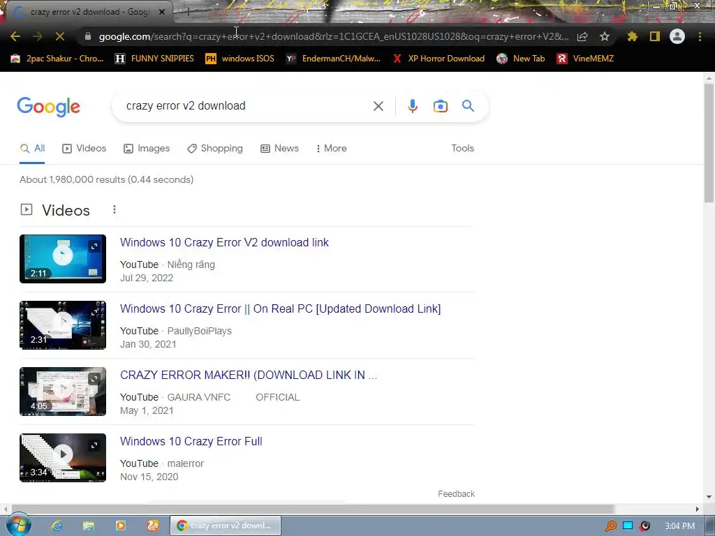Viewport: 715px width, 536px height.
Task: Open the EndermanCH/Malw... bookmark
Action: click(333, 59)
